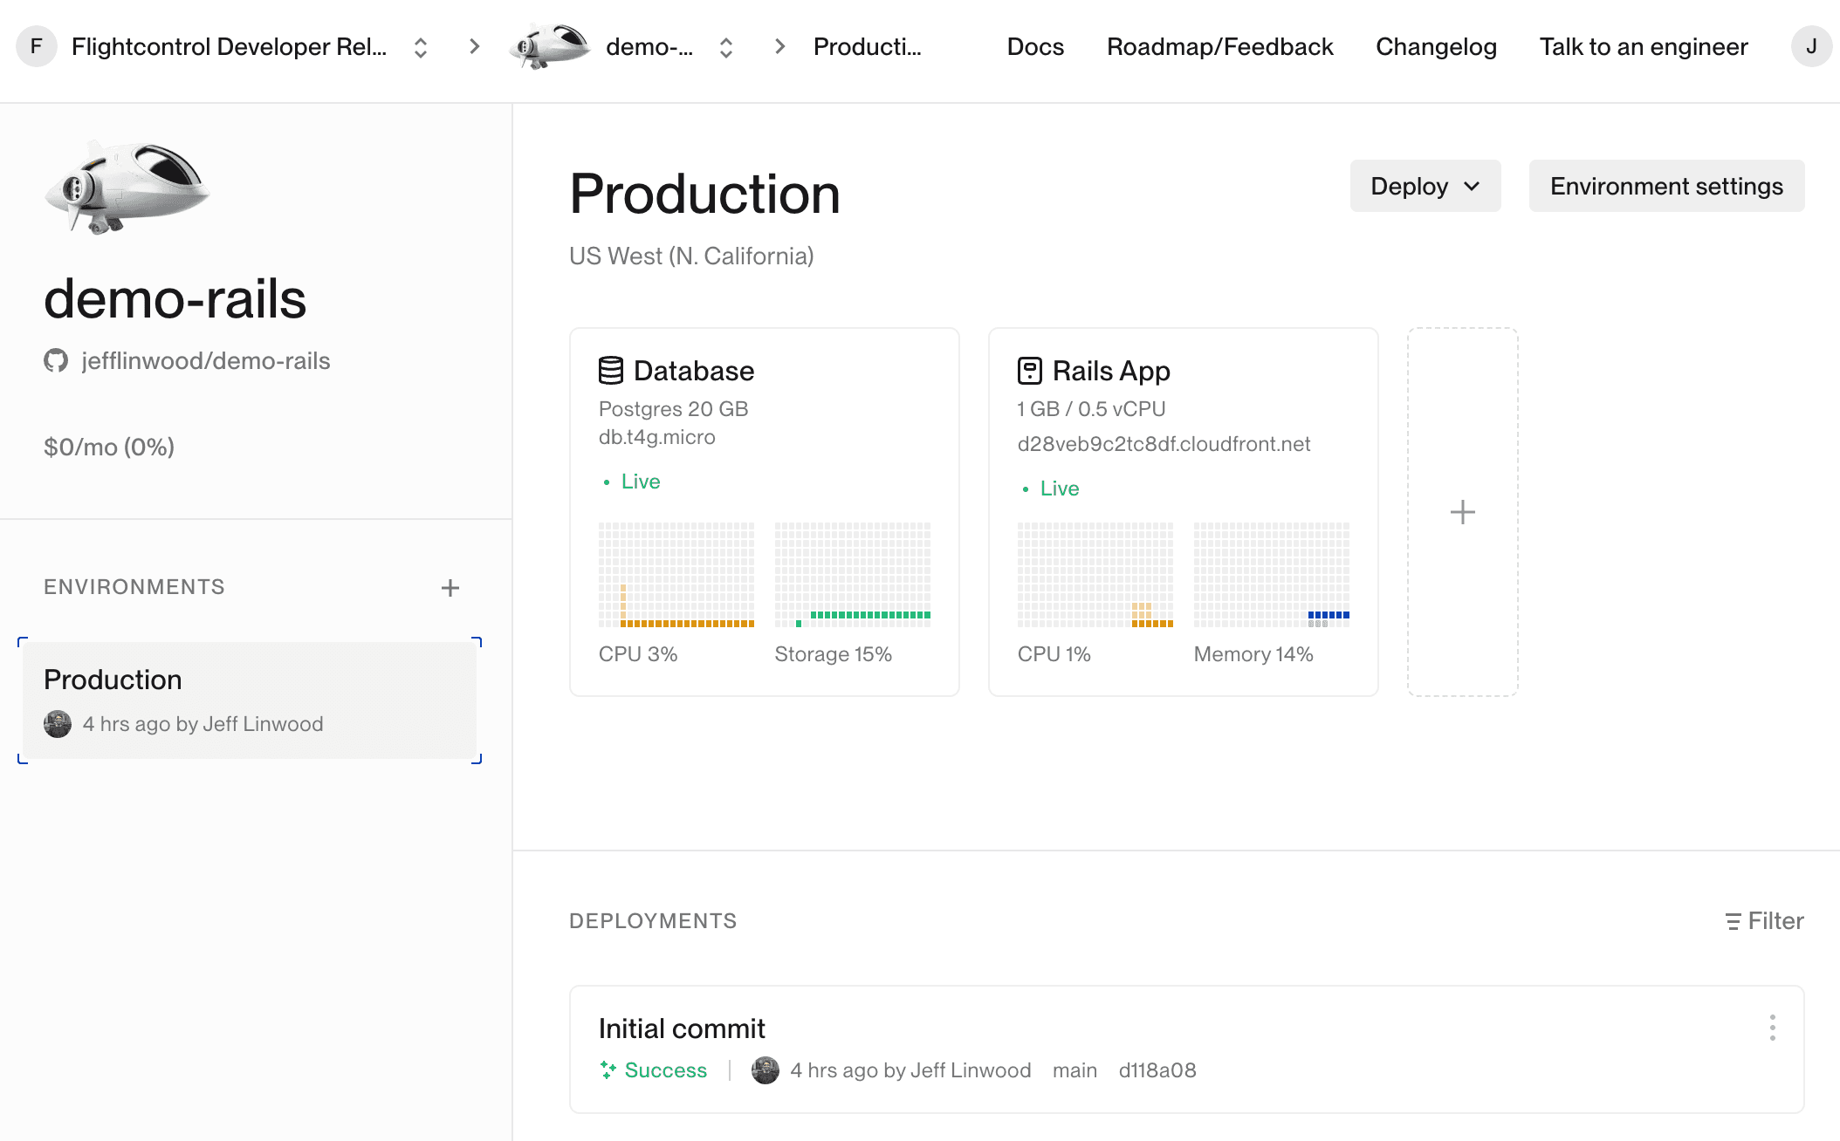Click the GitHub icon beside repo name

click(56, 360)
